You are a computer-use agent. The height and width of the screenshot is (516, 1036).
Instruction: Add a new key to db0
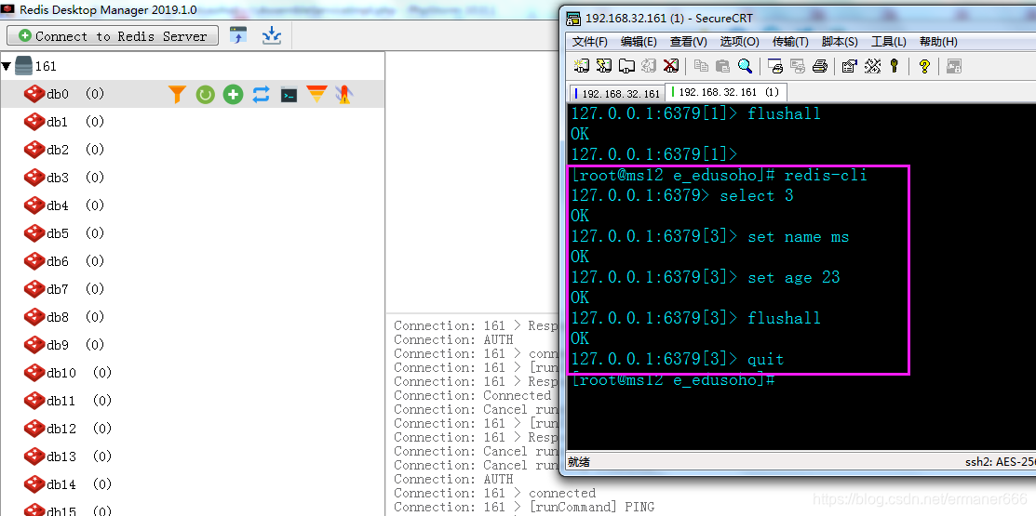point(234,94)
